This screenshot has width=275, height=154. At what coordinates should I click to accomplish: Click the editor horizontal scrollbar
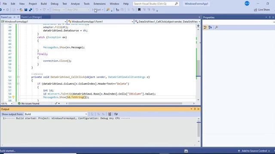125,104
